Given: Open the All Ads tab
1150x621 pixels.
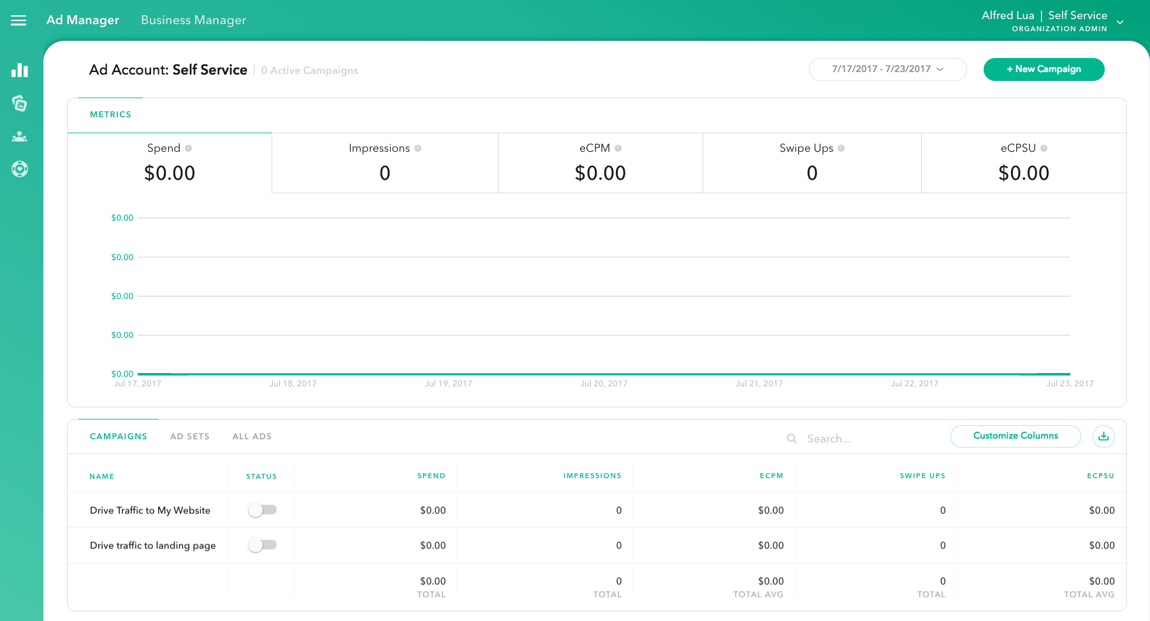Looking at the screenshot, I should tap(251, 436).
